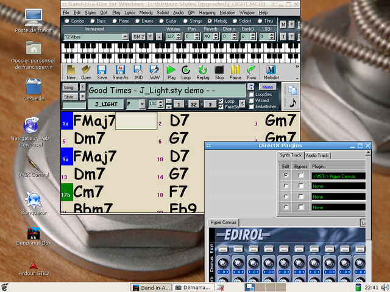Image resolution: width=390 pixels, height=292 pixels.
Task: Select the Drums part radio button
Action: coord(137,21)
